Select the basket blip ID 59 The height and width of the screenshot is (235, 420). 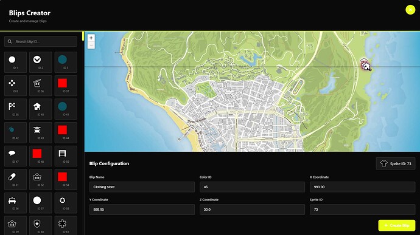point(15,225)
